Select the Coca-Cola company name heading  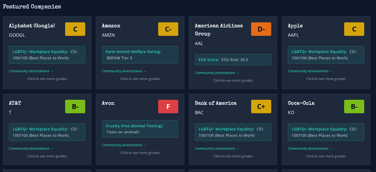301,103
